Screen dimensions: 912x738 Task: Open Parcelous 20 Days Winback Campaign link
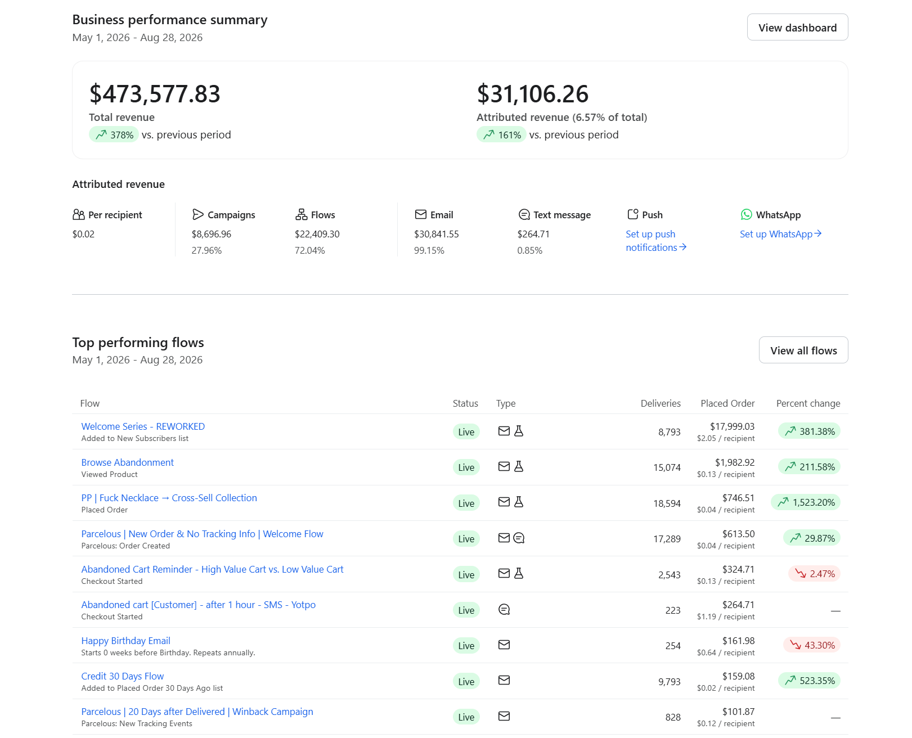click(197, 712)
